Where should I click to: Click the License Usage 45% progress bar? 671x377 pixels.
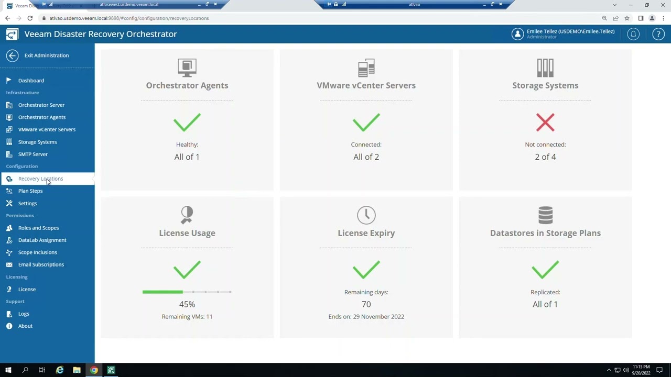click(x=187, y=292)
